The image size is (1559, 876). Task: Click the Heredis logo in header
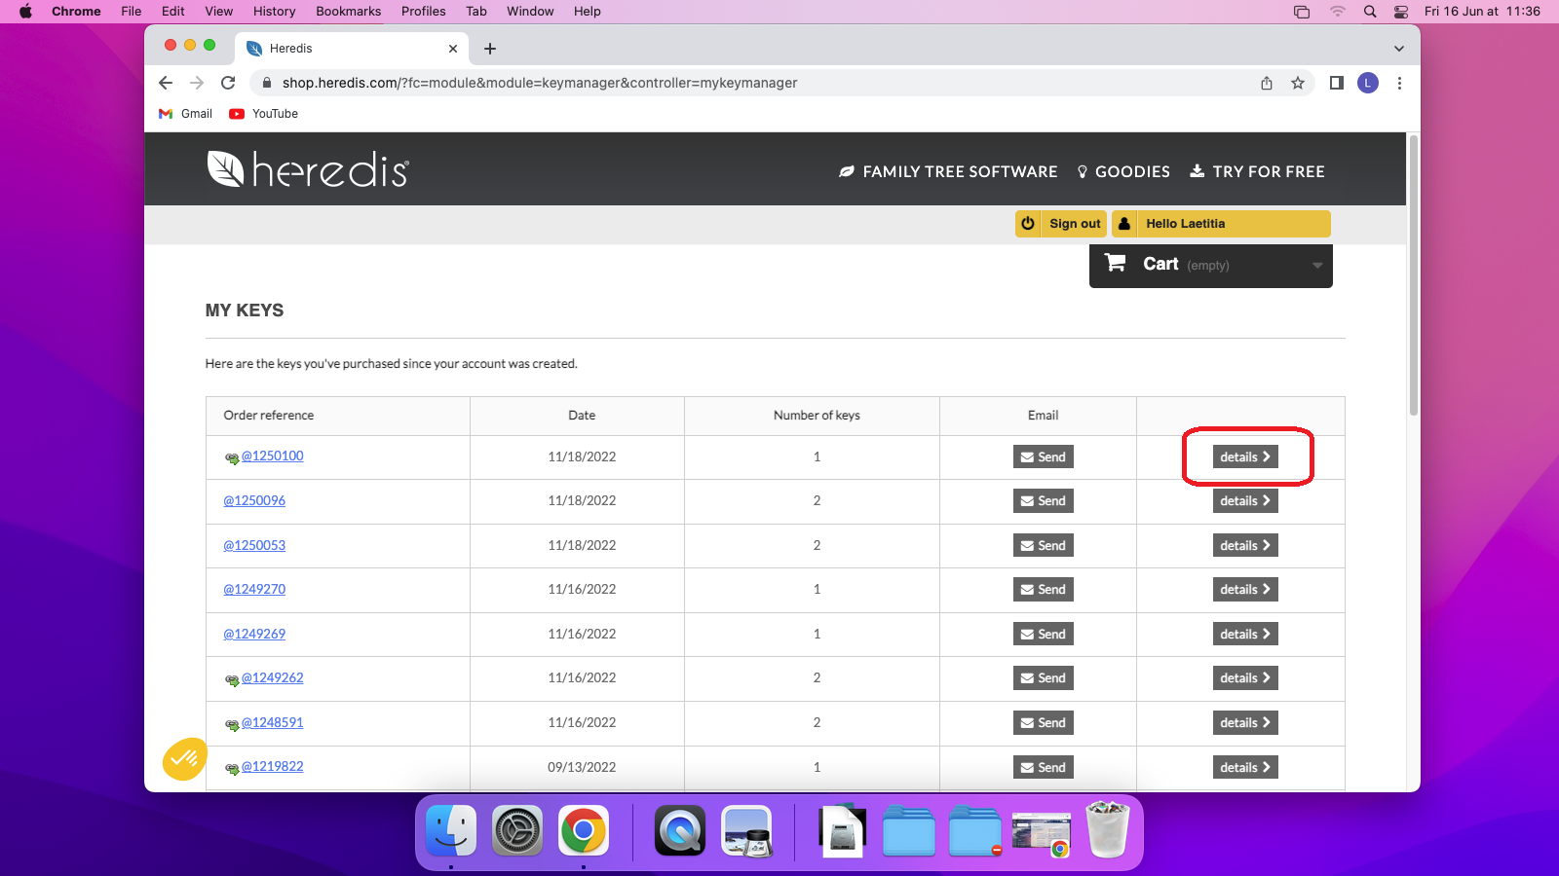308,169
